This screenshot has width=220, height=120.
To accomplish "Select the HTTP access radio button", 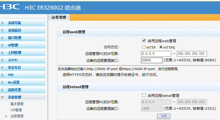I will click(144, 47).
